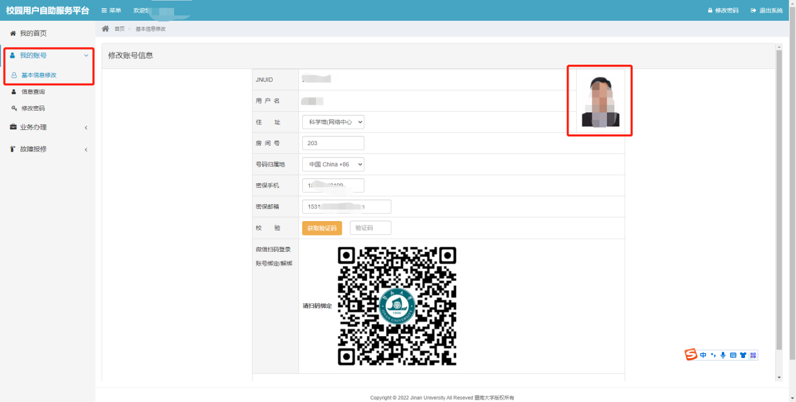Click the user icon beside 我的账号
Image resolution: width=796 pixels, height=402 pixels.
click(x=13, y=55)
